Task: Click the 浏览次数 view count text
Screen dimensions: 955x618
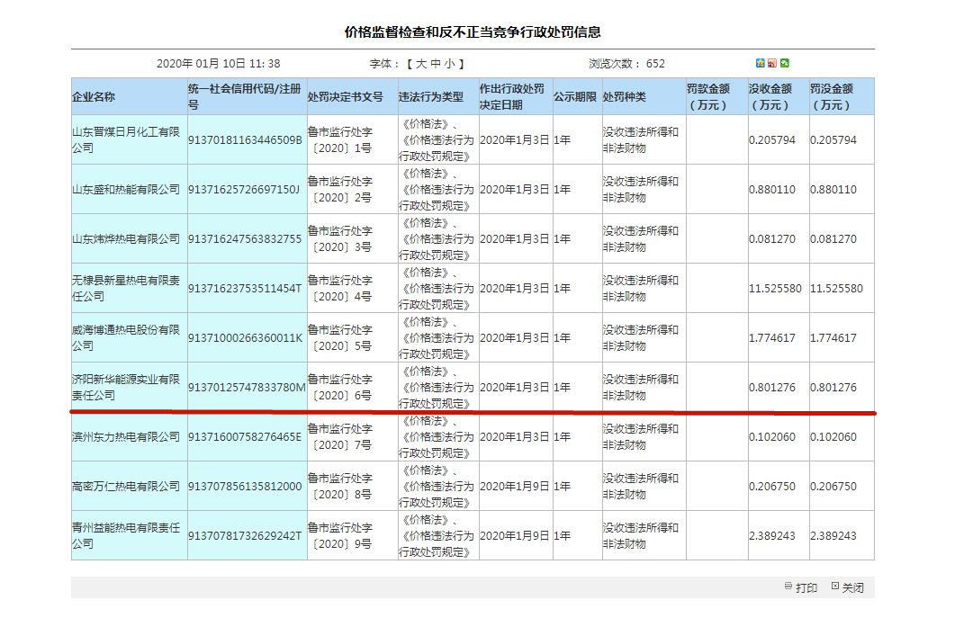Action: click(x=626, y=64)
